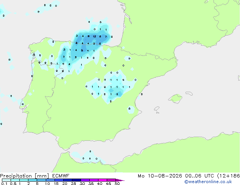Click the '0.5' legend scale label

tap(13, 183)
